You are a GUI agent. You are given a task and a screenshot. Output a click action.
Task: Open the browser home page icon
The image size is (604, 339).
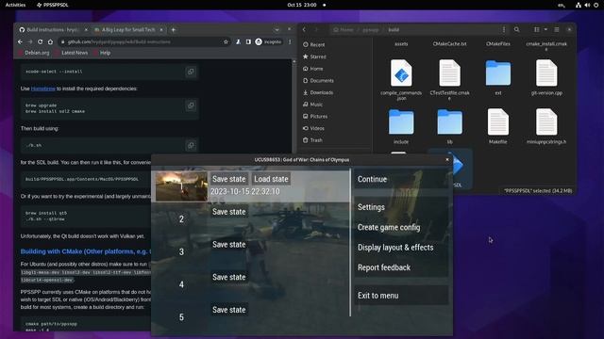click(x=50, y=41)
